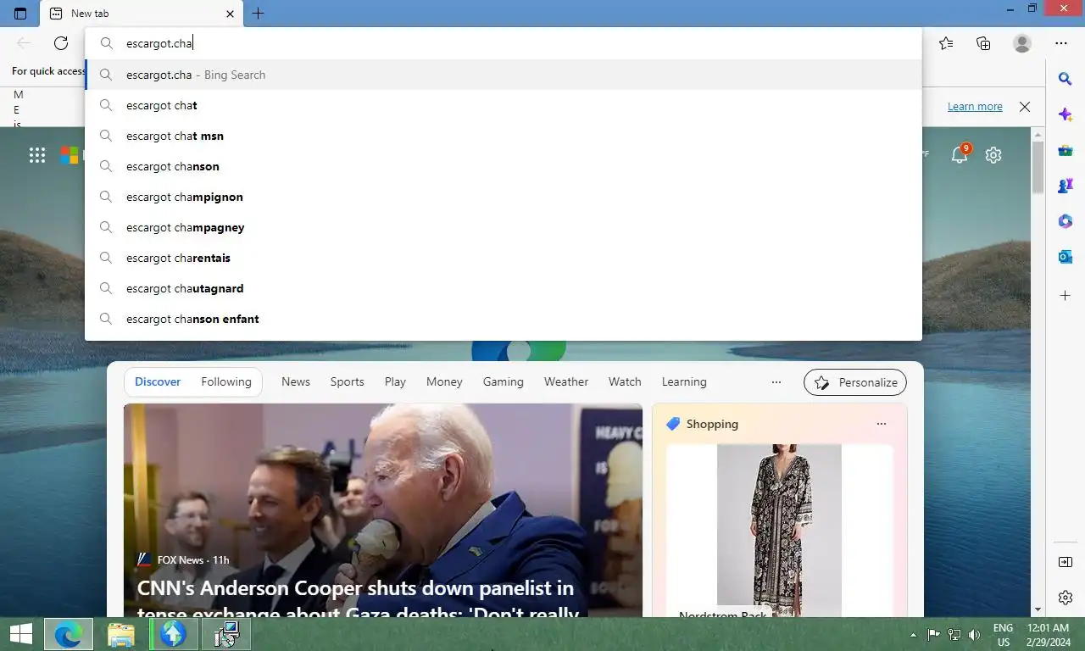Open the apps grid launcher icon

[37, 155]
